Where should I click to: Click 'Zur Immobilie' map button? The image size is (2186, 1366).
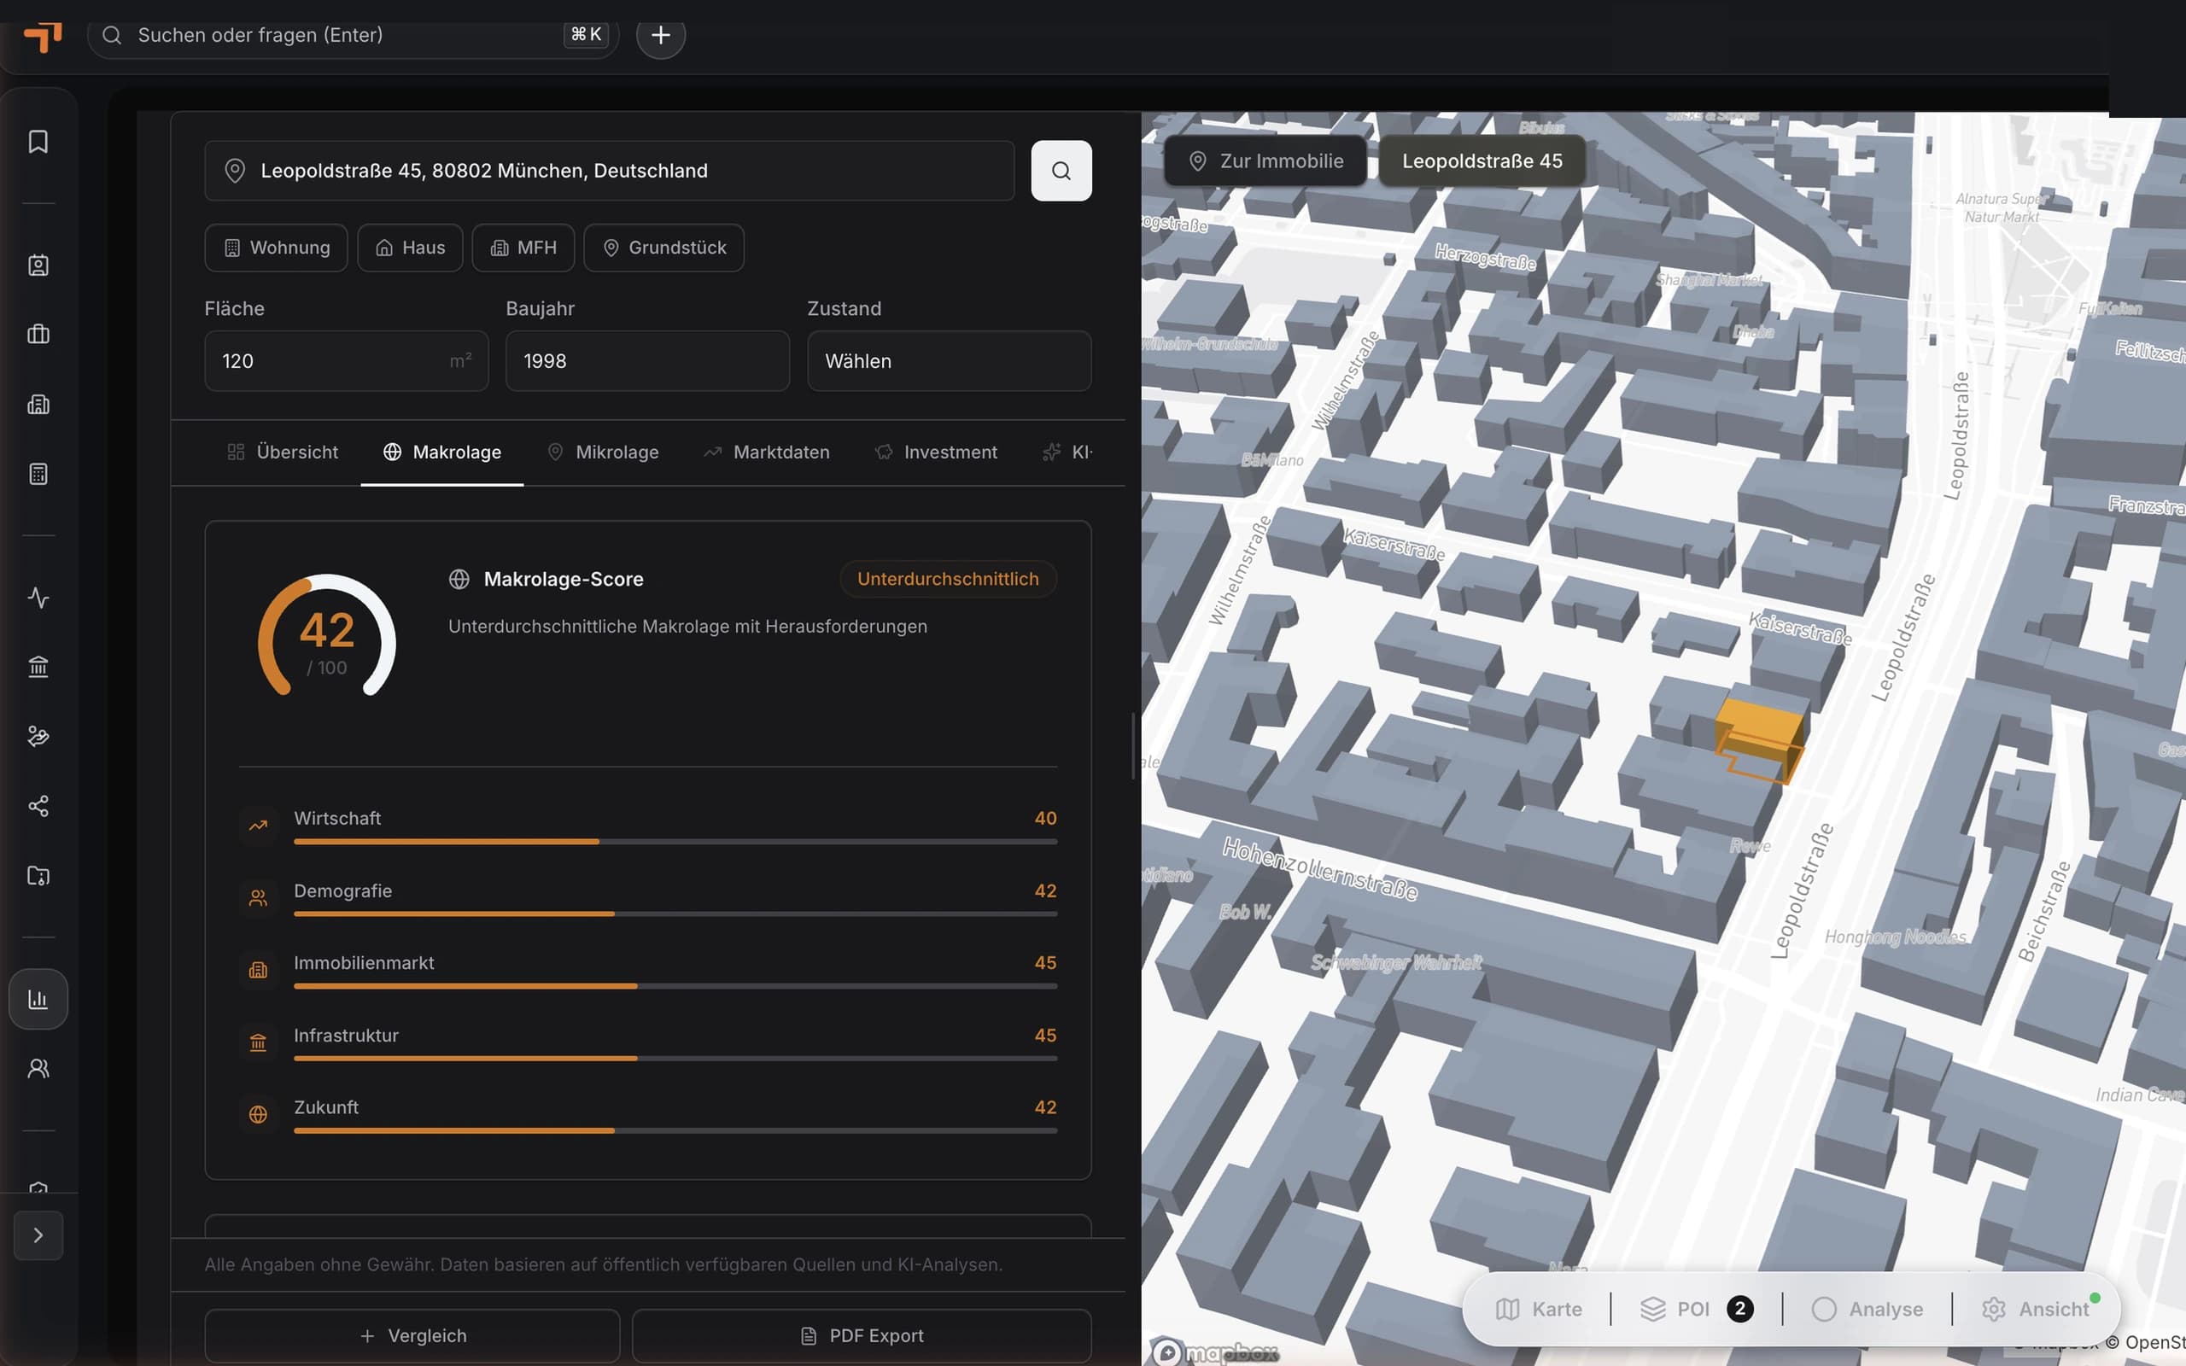(x=1265, y=161)
